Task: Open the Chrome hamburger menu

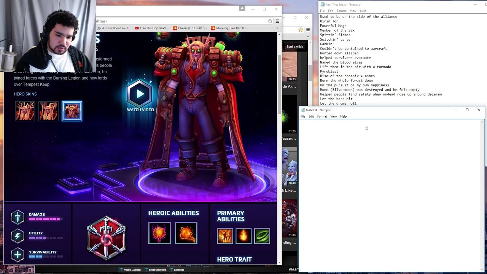Action: pos(277,21)
